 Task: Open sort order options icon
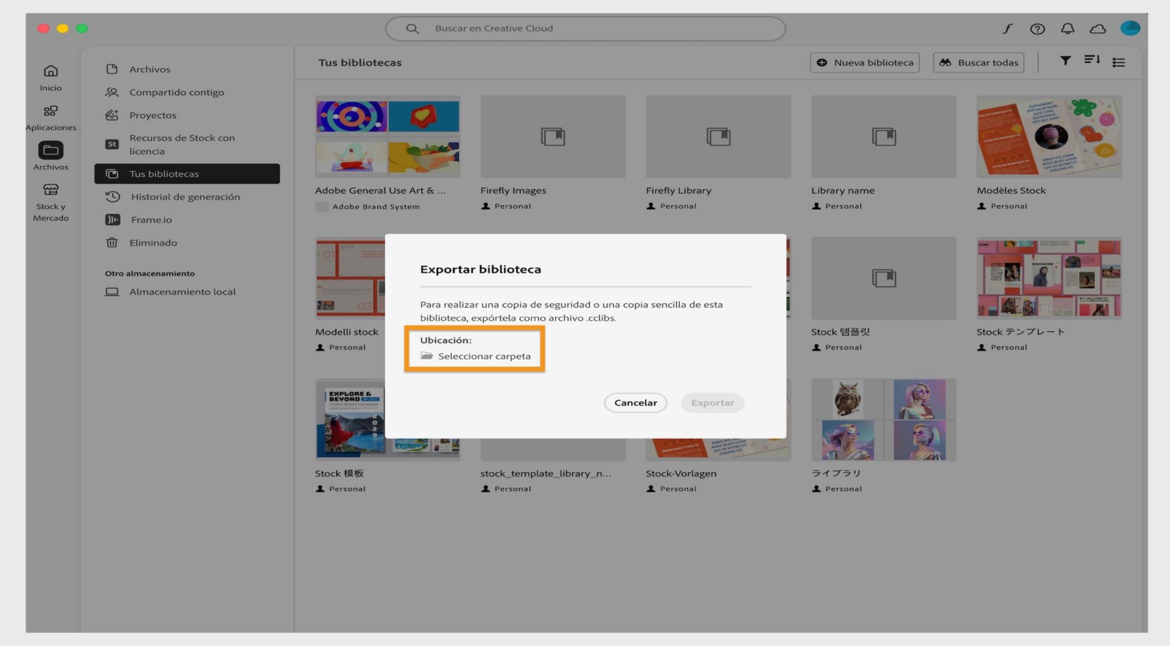[1092, 60]
